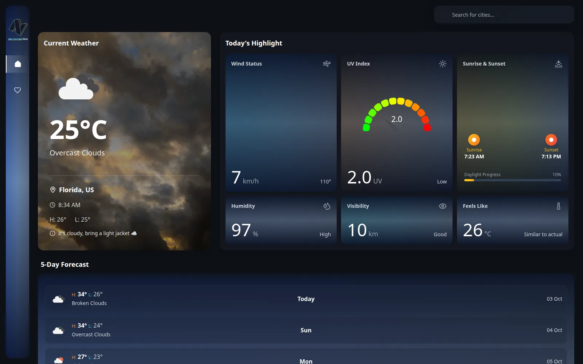Click the 2.0 UV value at bottom of UV card
The width and height of the screenshot is (583, 364).
pyautogui.click(x=364, y=178)
